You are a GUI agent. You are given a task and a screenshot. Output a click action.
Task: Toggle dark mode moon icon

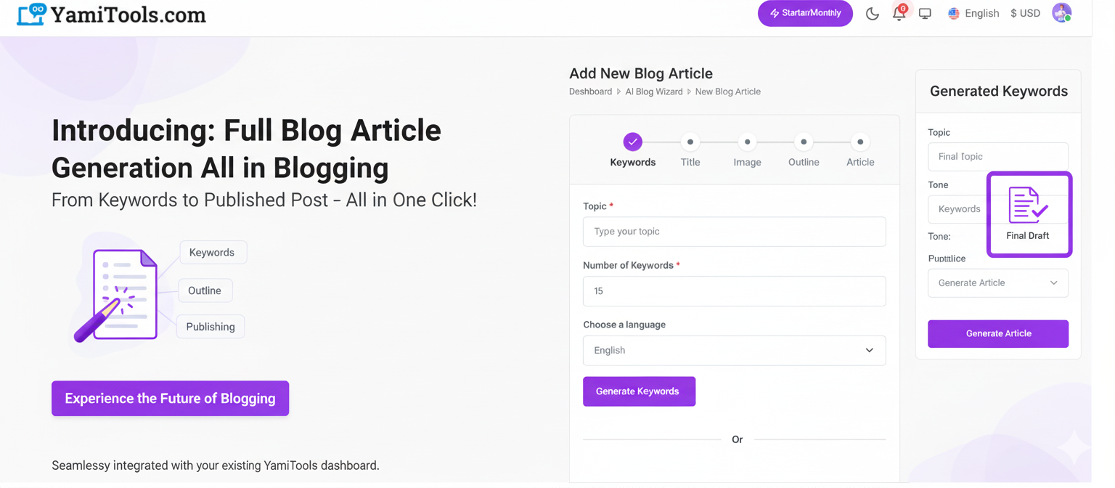pyautogui.click(x=873, y=14)
